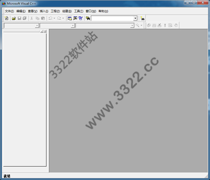
Task: Click the Cut scissors icon
Action: 31,18
